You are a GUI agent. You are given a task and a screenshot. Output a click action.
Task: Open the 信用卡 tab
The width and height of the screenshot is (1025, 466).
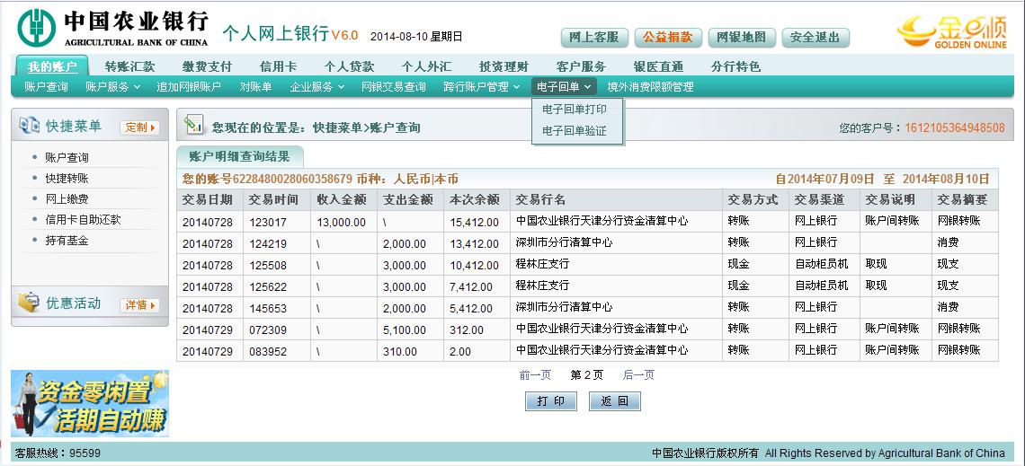coord(279,66)
